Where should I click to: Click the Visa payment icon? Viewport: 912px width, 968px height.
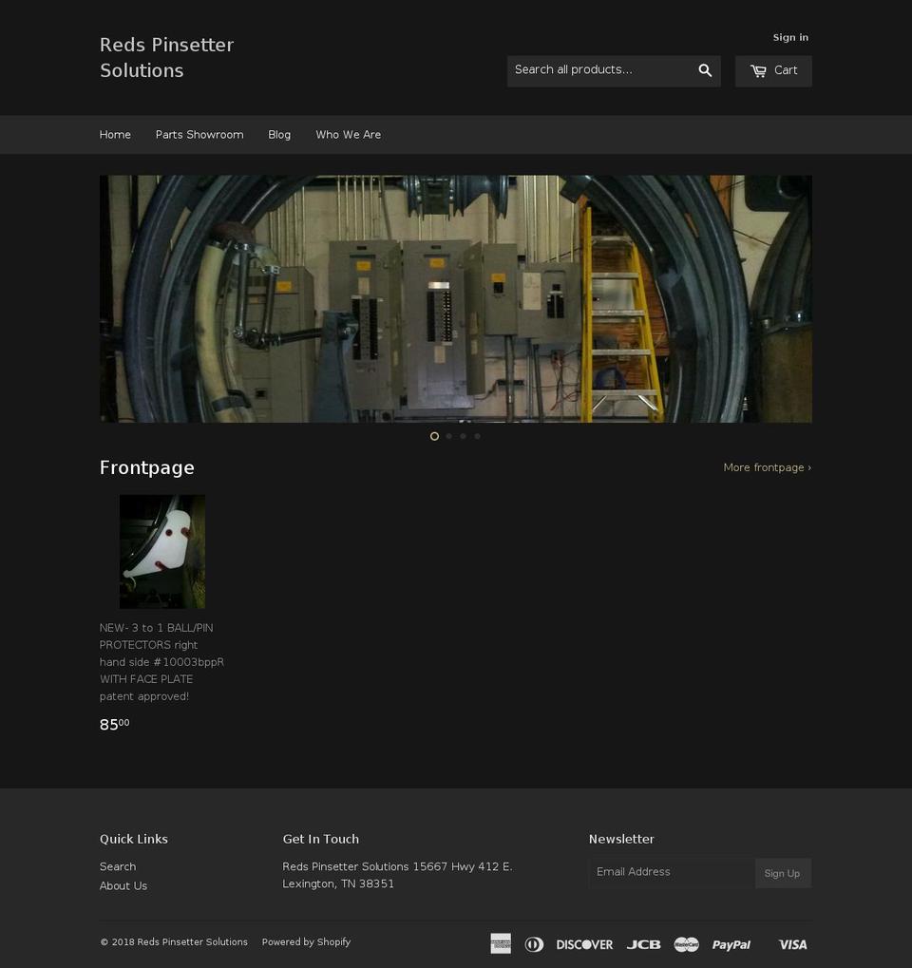click(x=792, y=943)
